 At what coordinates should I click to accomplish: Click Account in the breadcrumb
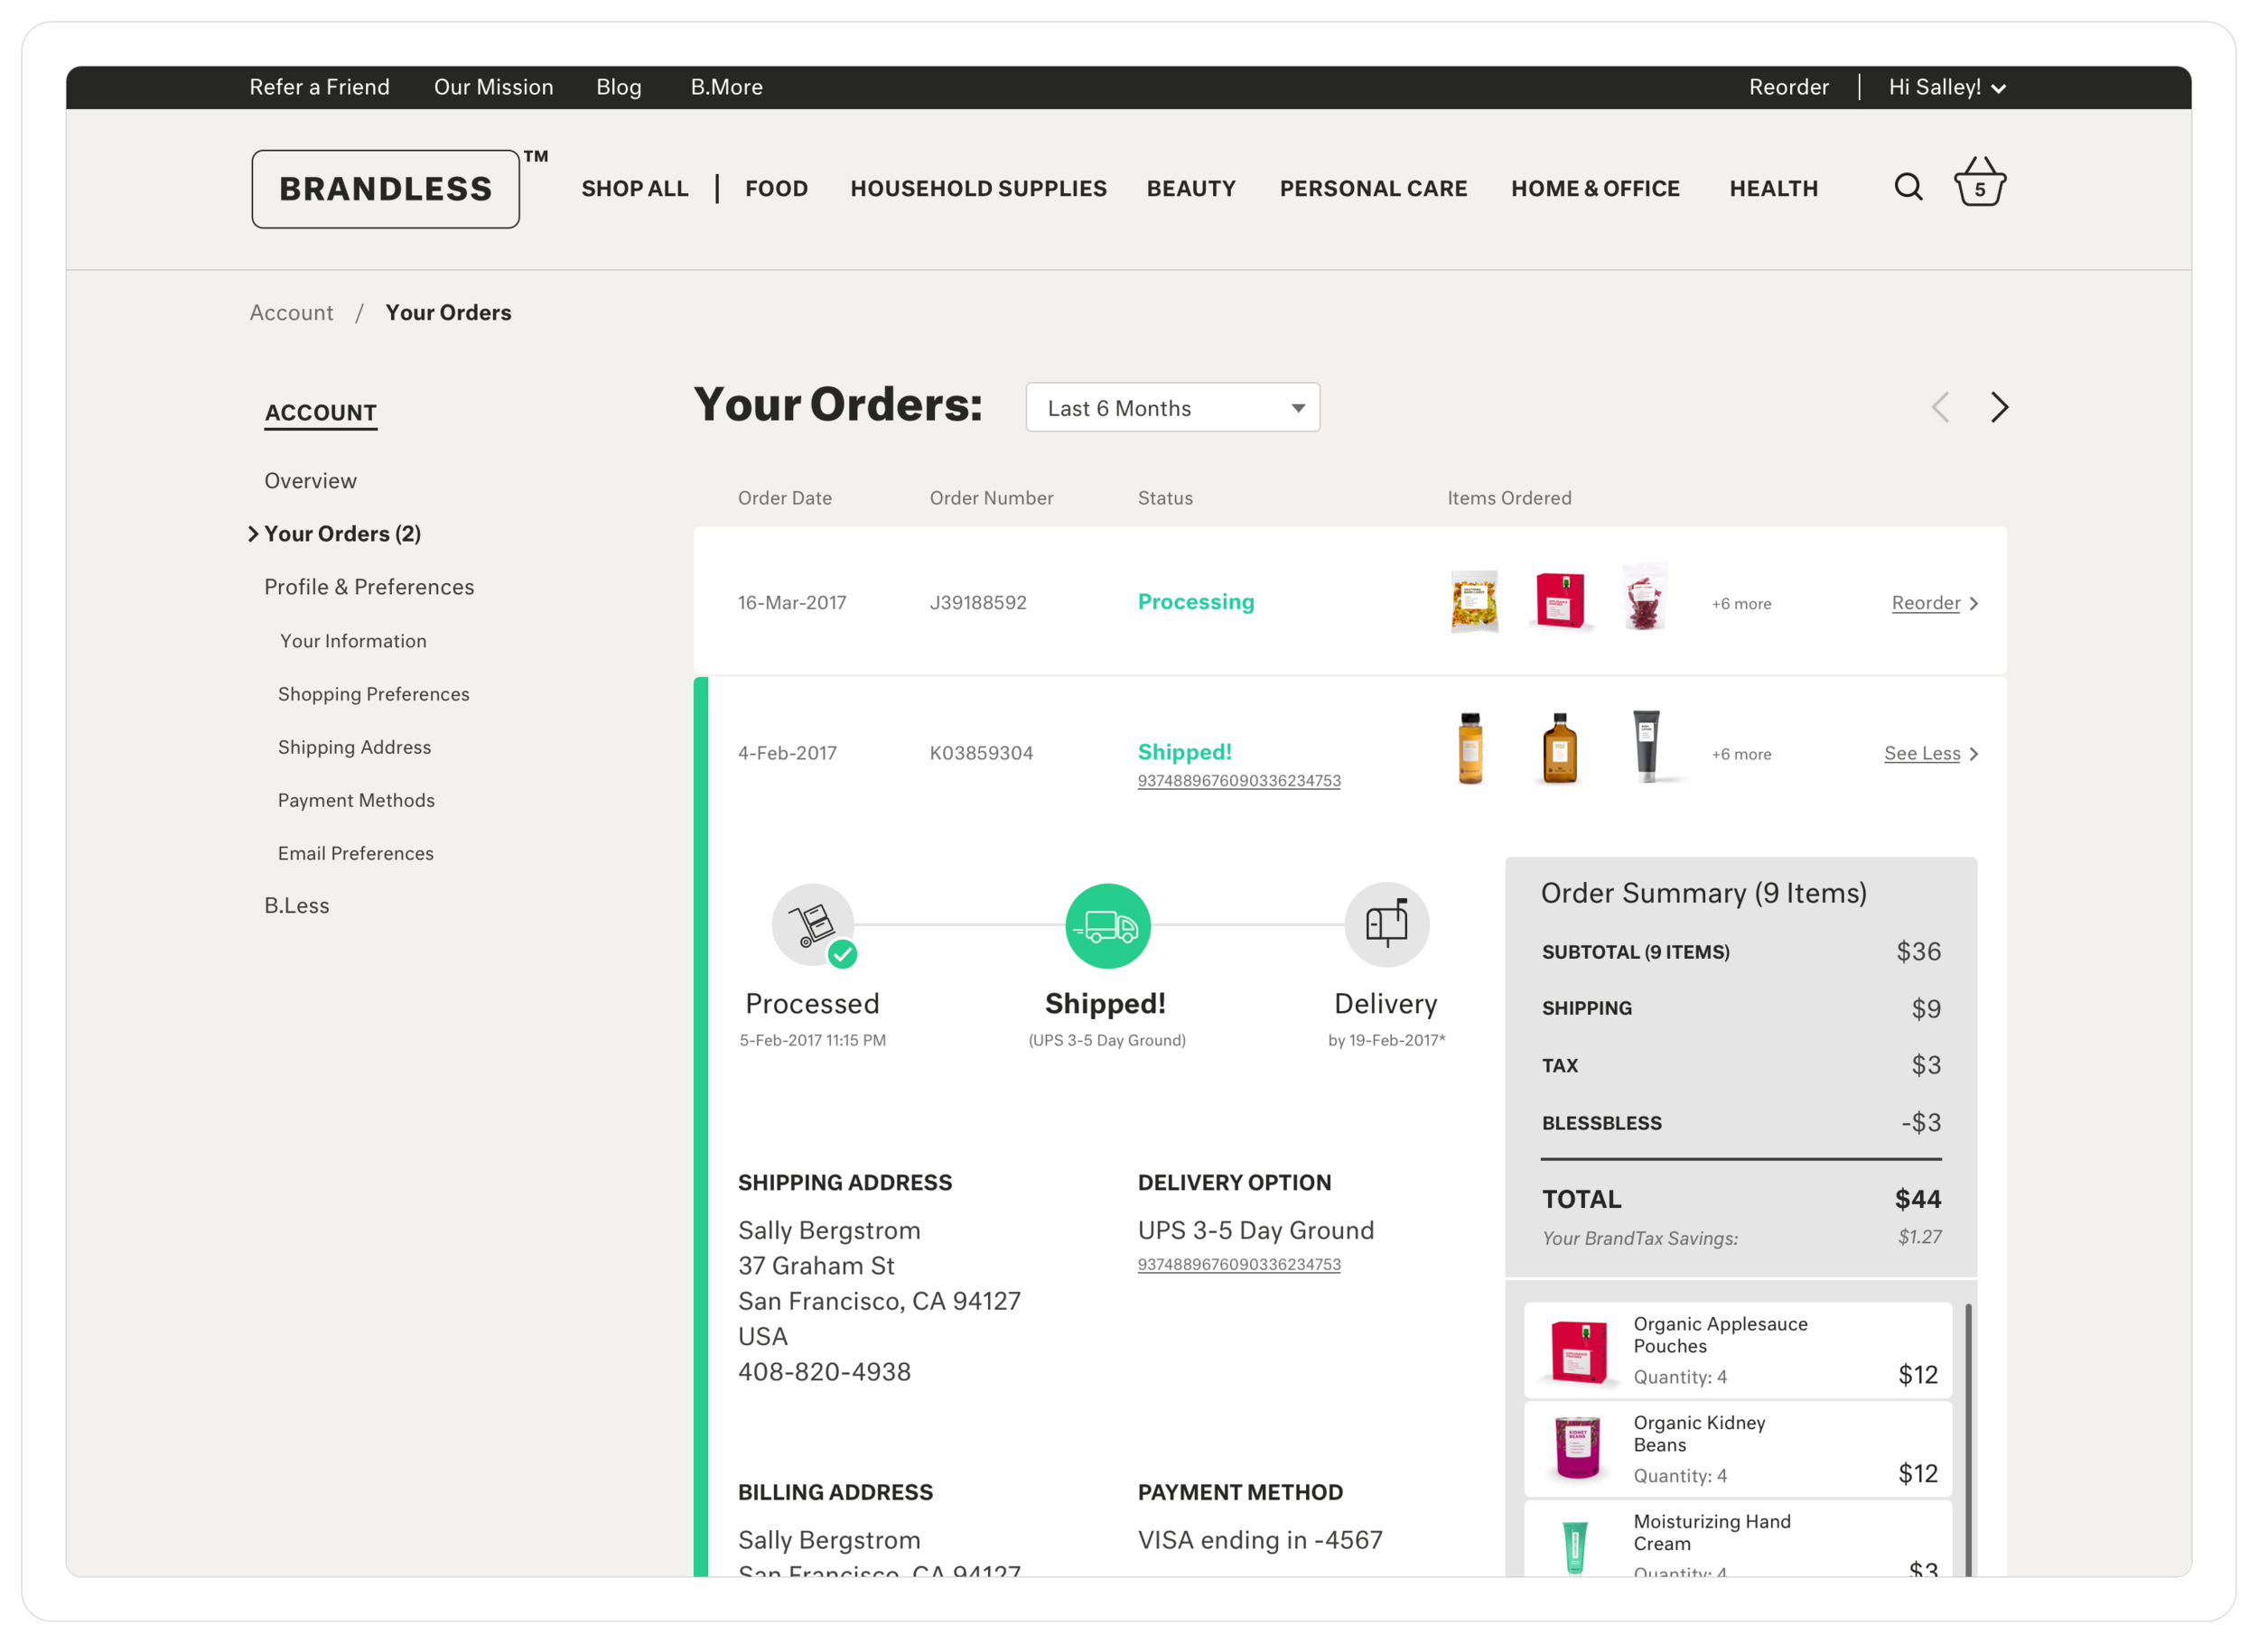pos(292,312)
